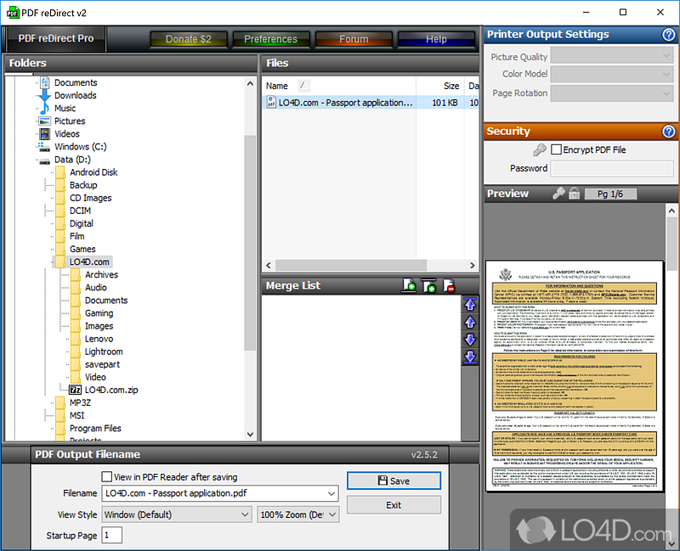Open the 100% Zoom dropdown

point(332,514)
